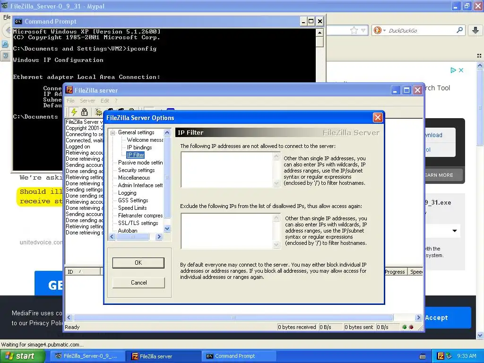
Task: Click in the disallowed IP addresses text box
Action: tap(227, 170)
